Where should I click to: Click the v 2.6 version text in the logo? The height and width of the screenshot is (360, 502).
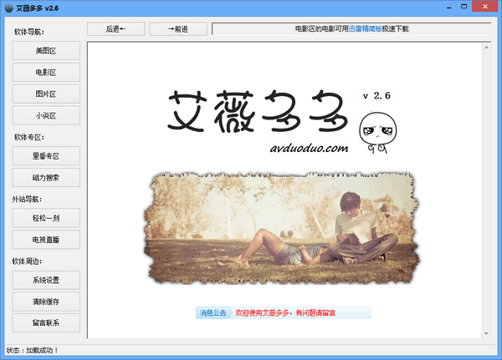376,95
